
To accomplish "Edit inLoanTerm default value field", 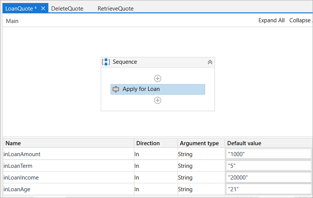I will 268,166.
